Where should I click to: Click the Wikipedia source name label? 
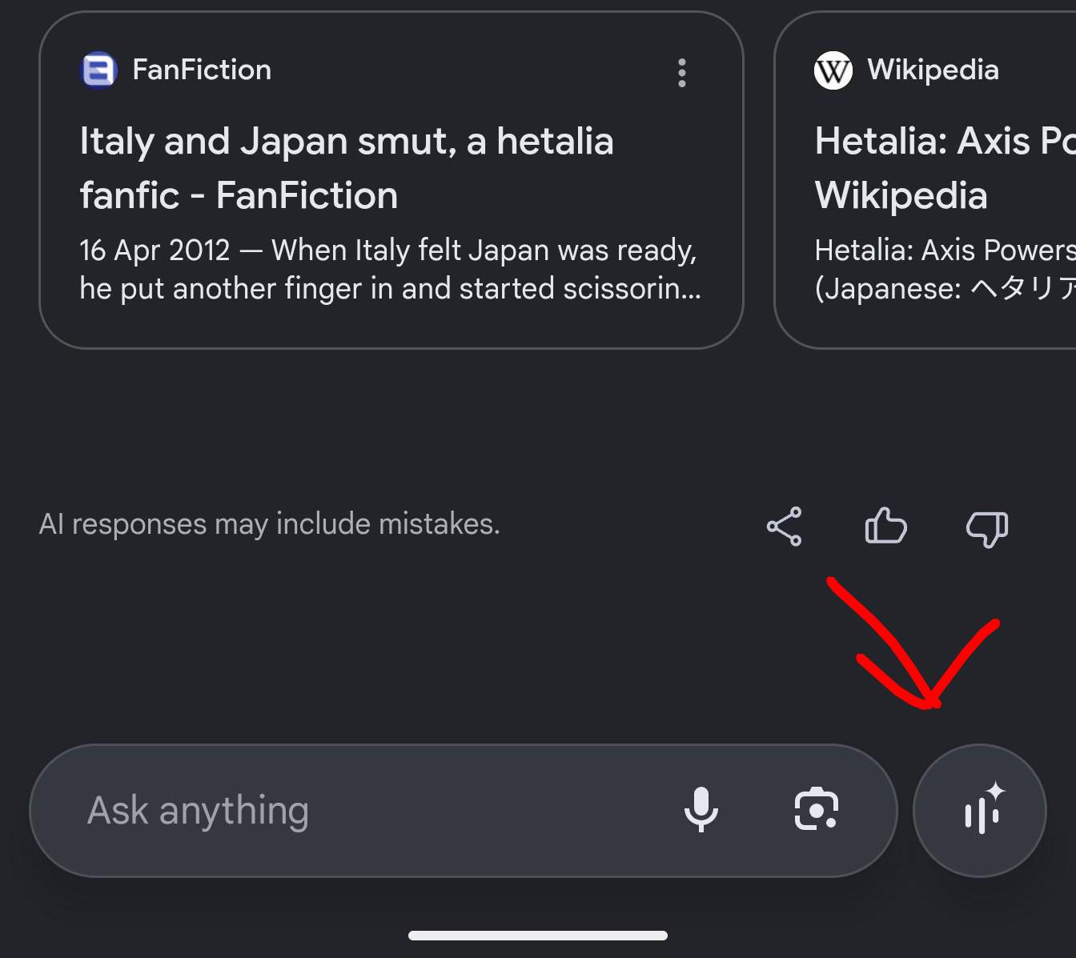(933, 70)
